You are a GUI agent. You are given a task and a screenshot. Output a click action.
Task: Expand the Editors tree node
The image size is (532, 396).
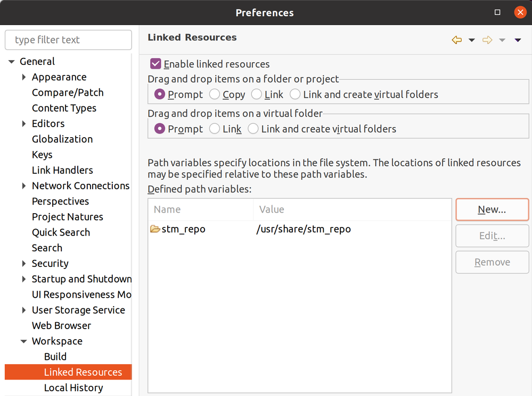click(x=24, y=124)
